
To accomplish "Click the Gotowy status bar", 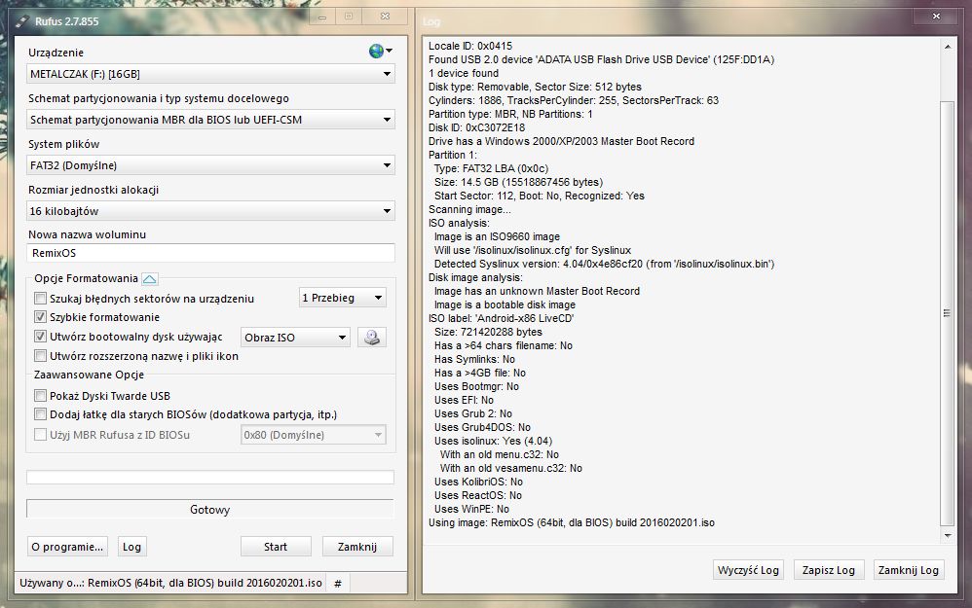I will 210,510.
